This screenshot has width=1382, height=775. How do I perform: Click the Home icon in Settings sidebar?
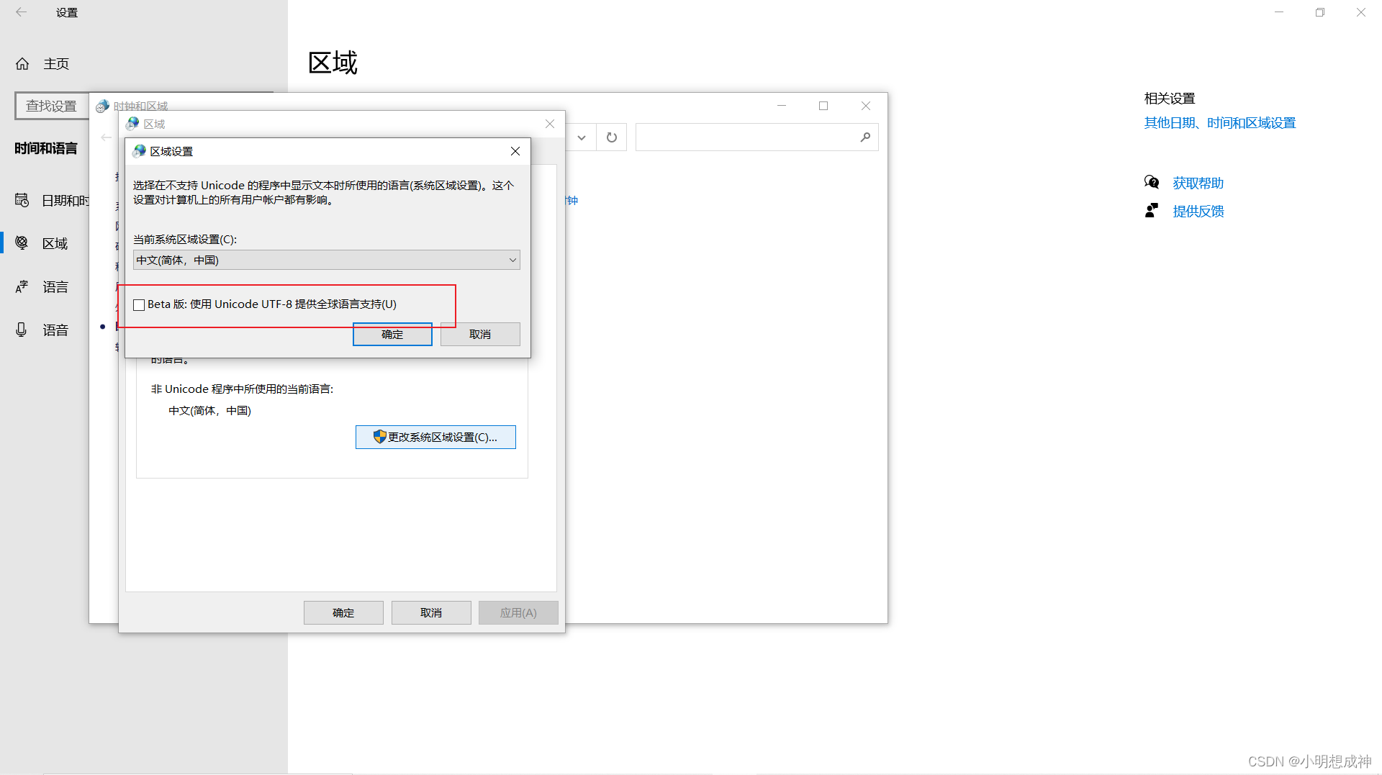(22, 64)
